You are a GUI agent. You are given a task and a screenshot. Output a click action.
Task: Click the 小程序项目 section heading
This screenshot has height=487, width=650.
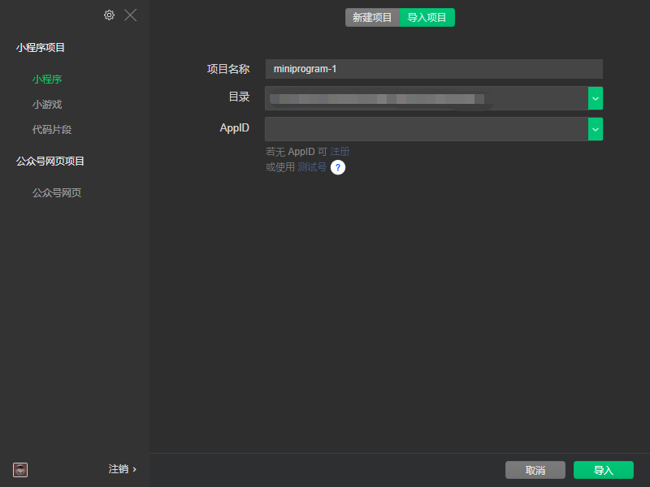pos(41,48)
